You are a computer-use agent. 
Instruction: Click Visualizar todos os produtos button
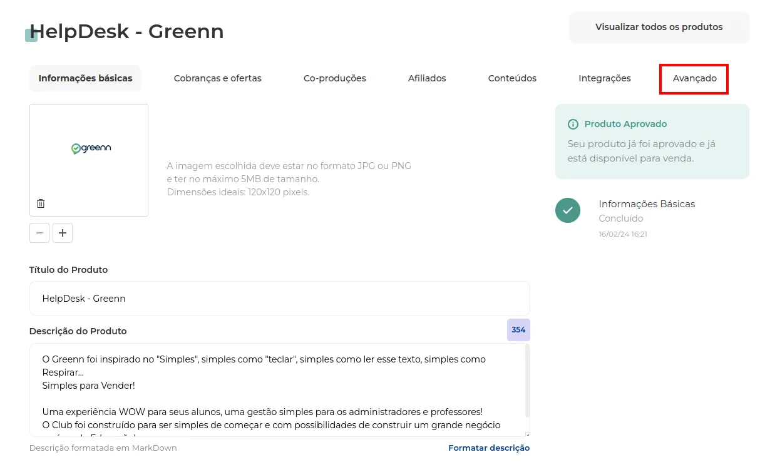pos(659,27)
